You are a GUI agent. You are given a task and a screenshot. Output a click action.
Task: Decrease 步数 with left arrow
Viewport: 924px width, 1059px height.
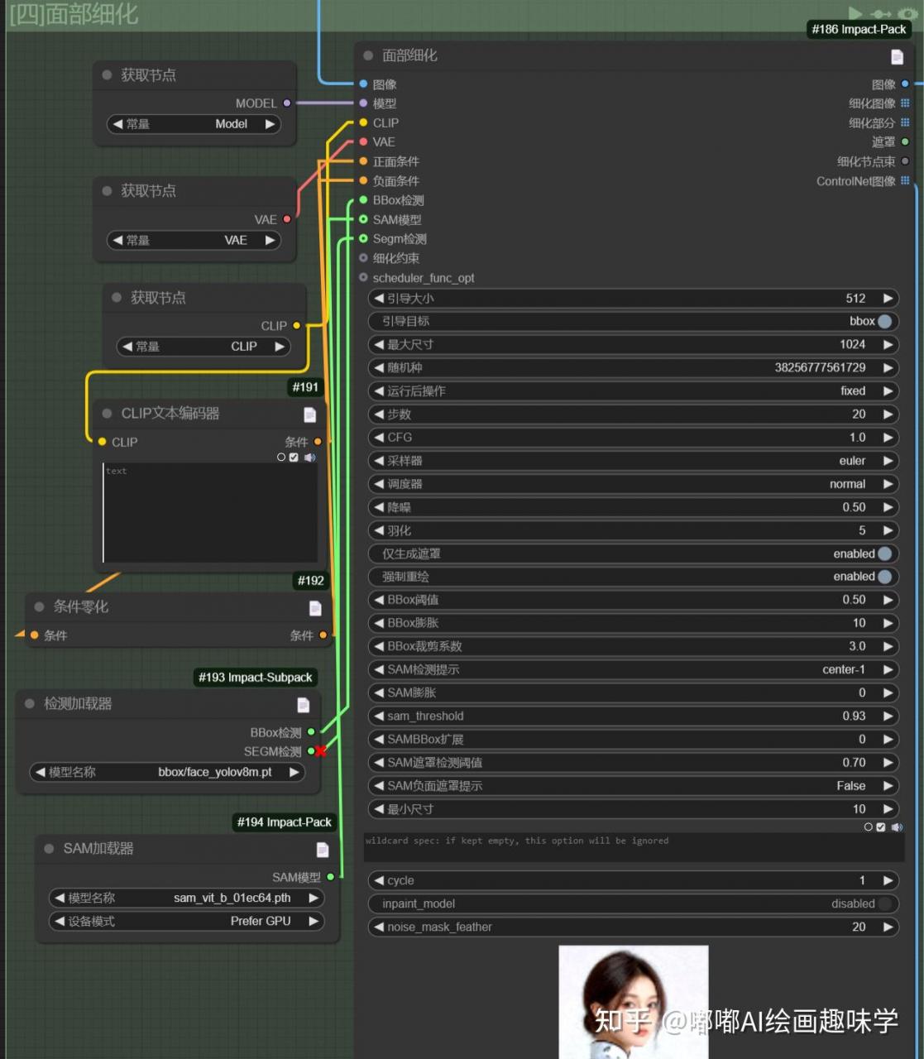click(379, 414)
